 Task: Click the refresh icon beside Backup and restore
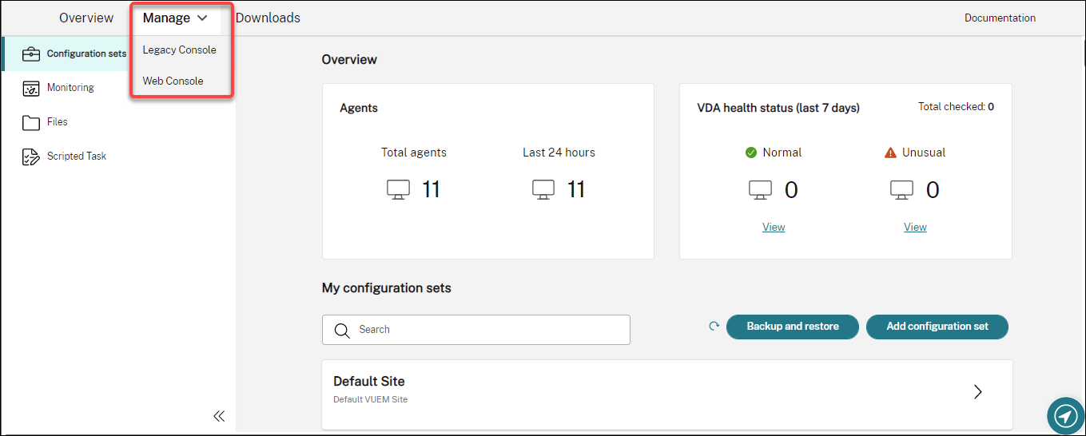click(714, 326)
